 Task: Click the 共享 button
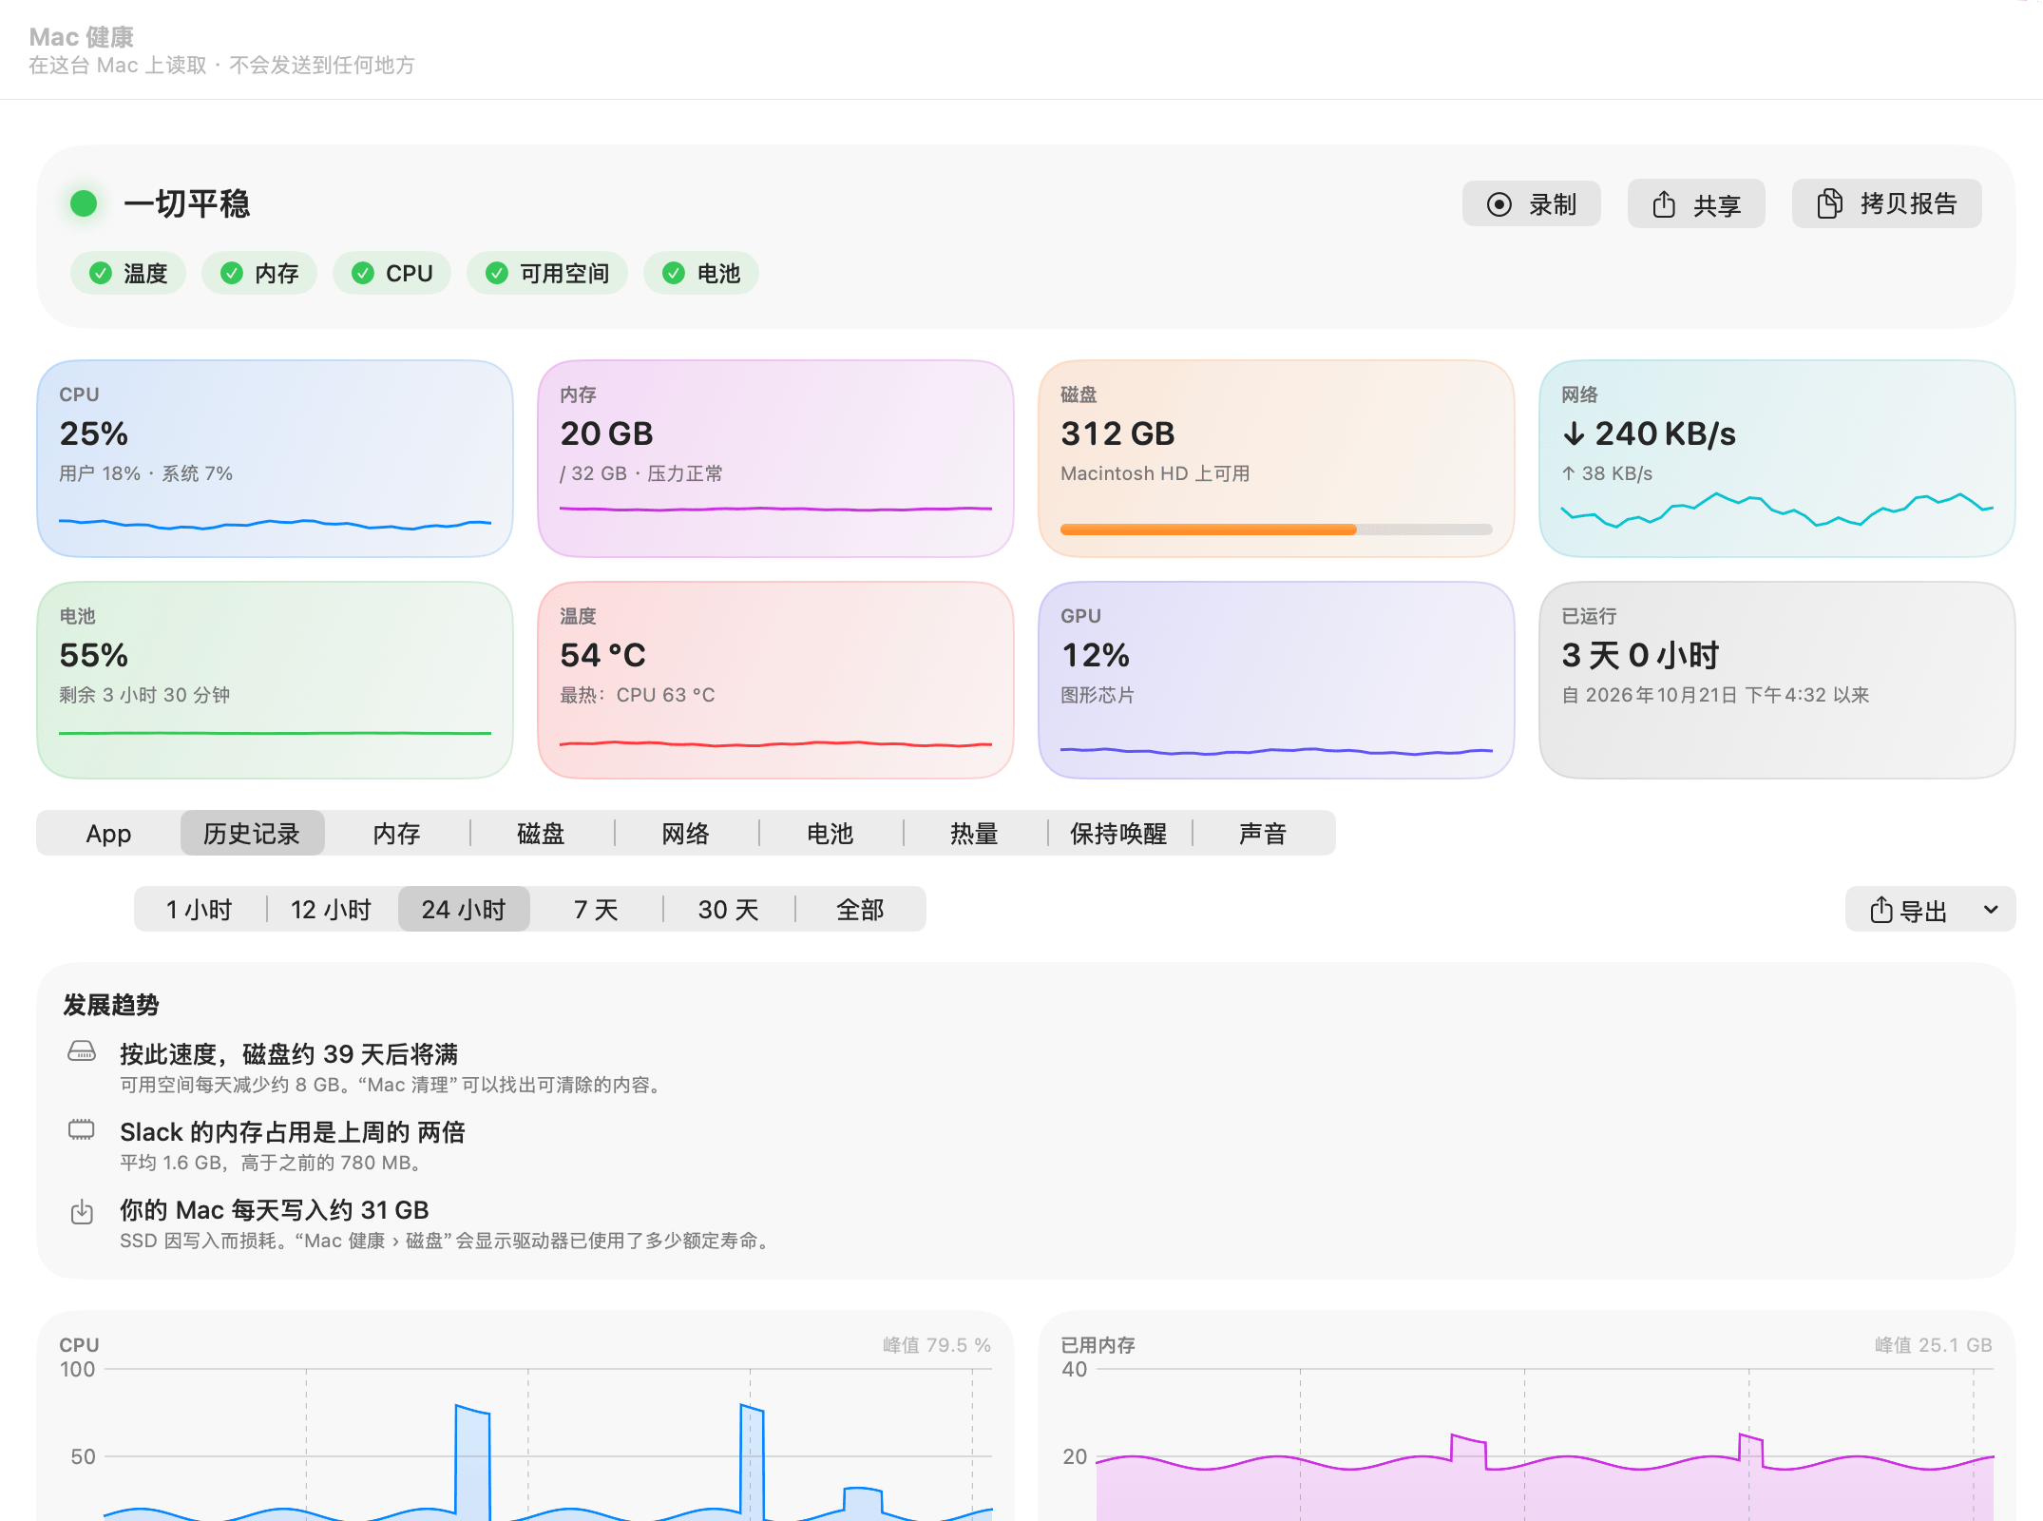coord(1696,204)
